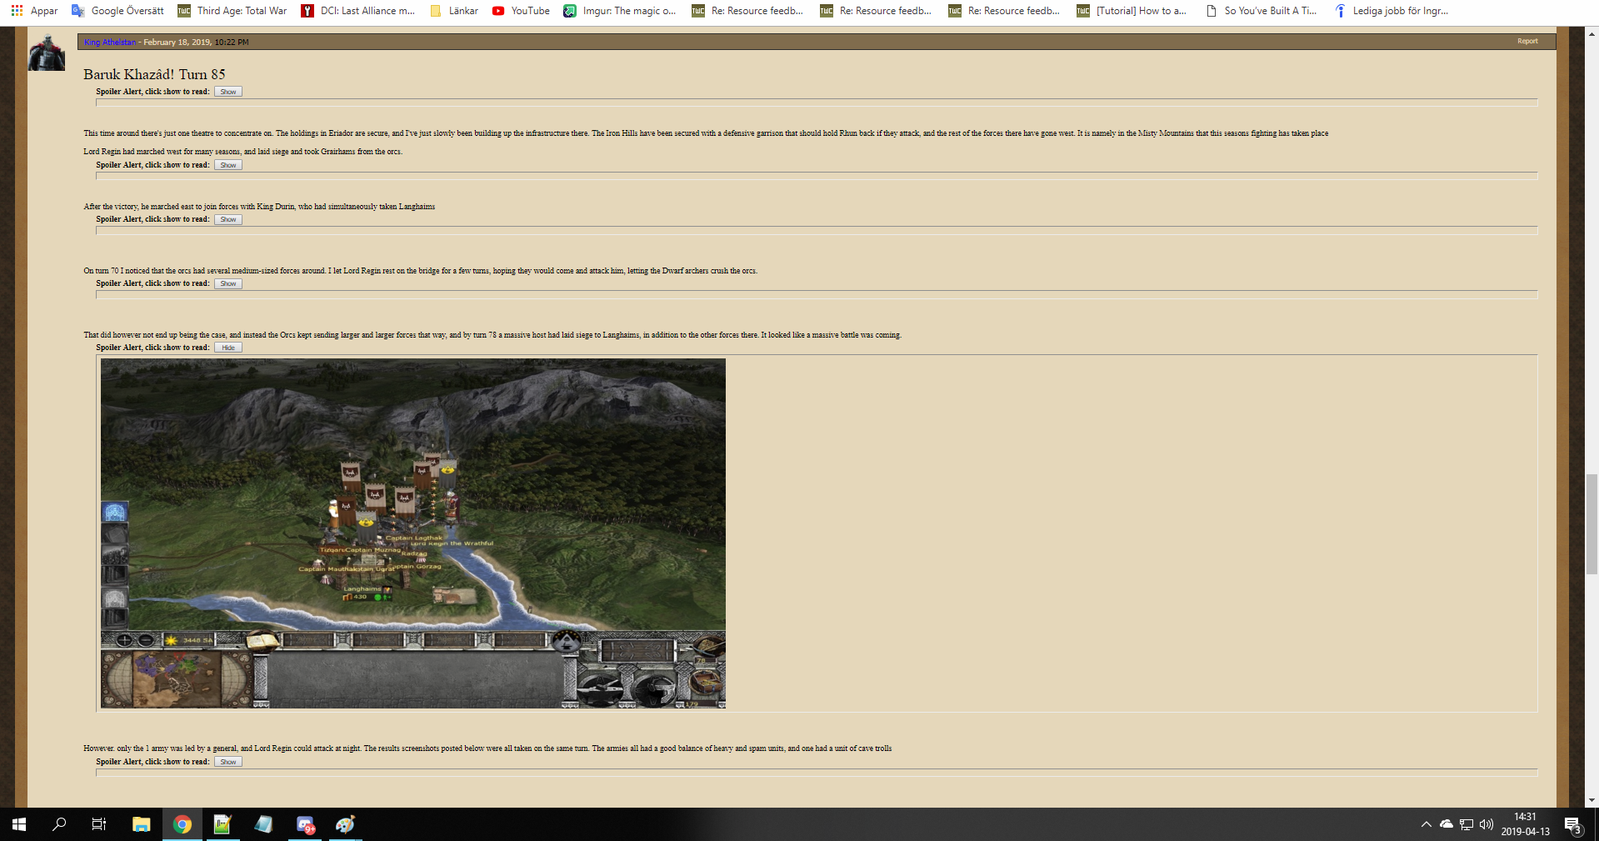Viewport: 1599px width, 841px height.
Task: Report this post
Action: [1527, 41]
